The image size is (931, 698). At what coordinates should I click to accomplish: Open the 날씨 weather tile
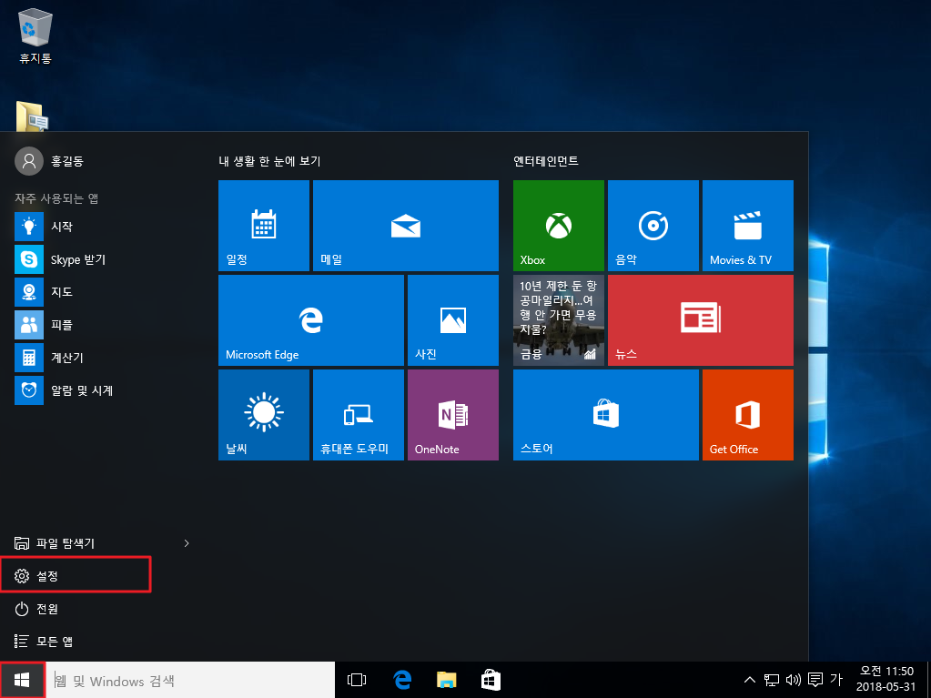tap(264, 415)
